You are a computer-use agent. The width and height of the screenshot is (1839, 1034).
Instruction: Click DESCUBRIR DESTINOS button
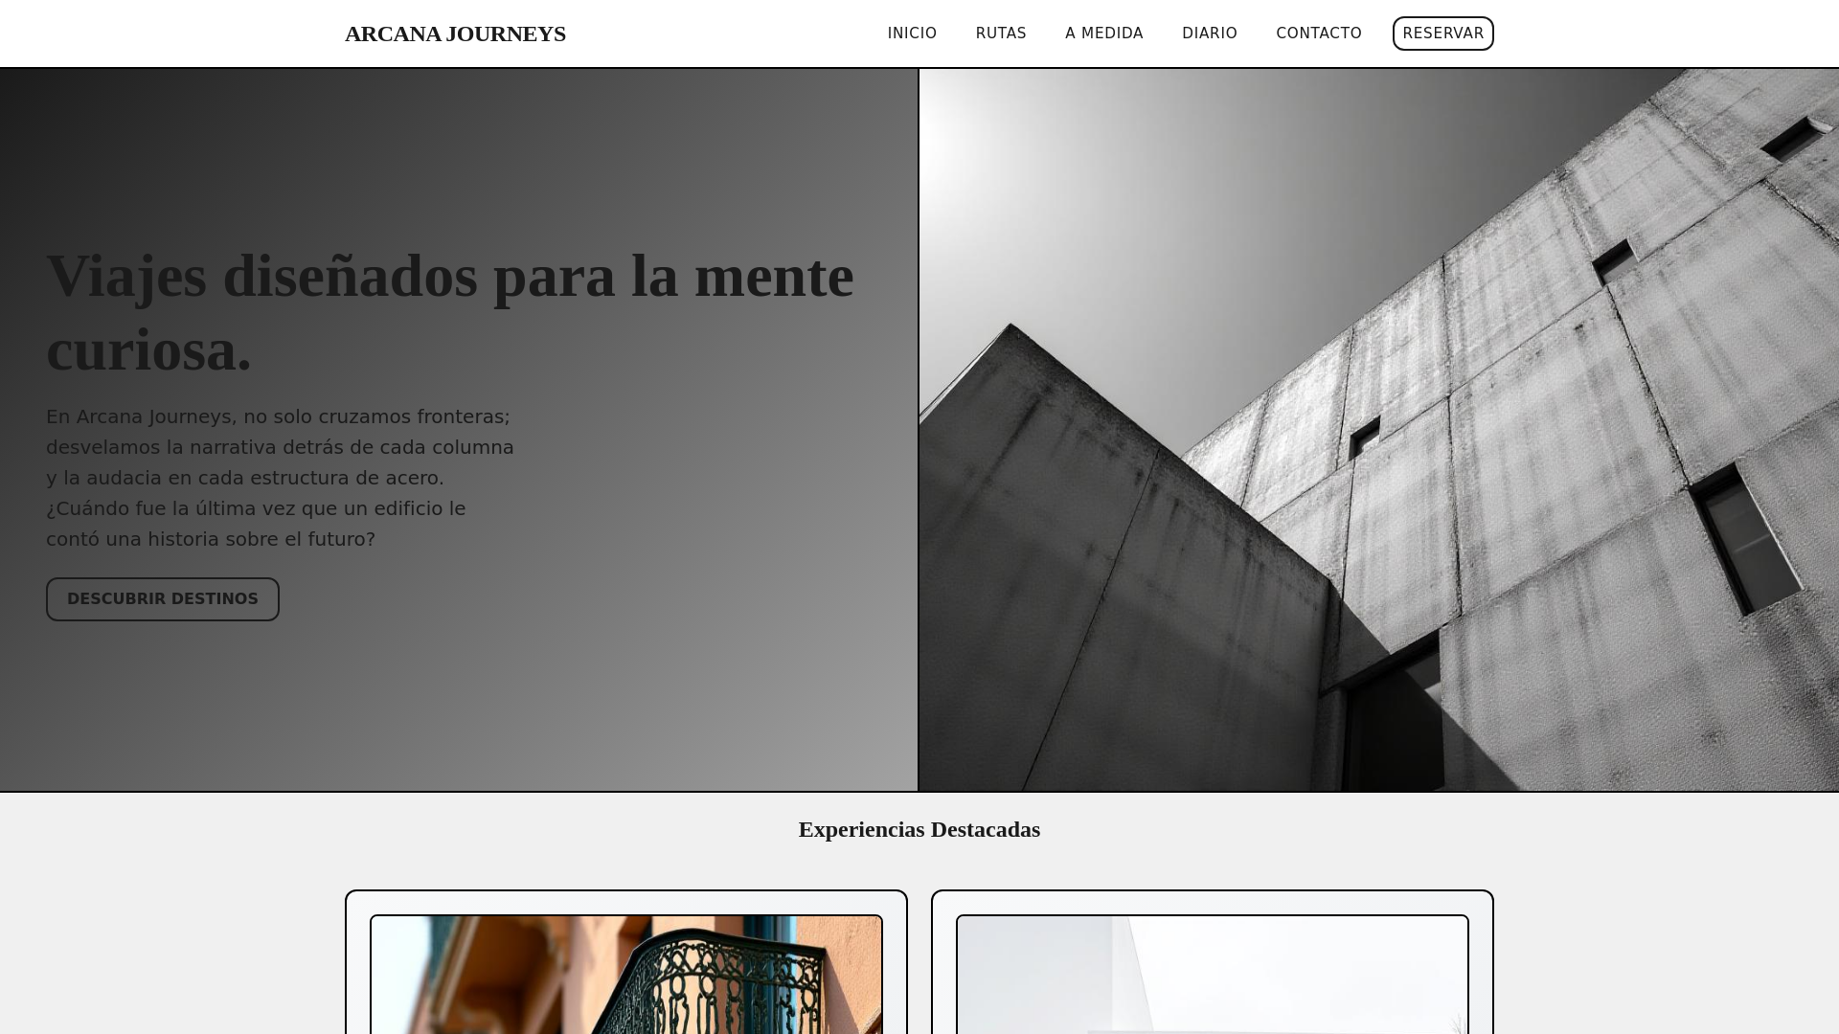point(163,599)
